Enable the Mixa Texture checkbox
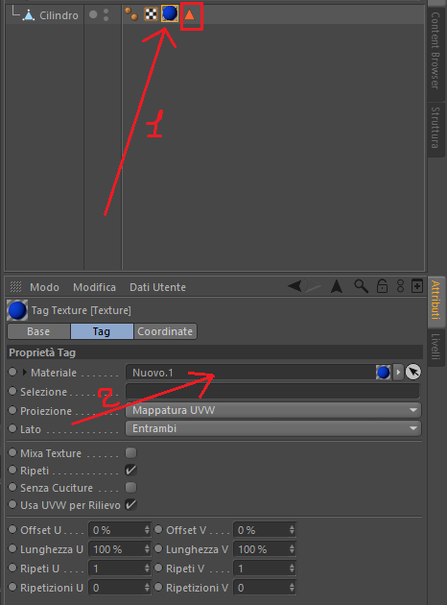 pyautogui.click(x=131, y=452)
